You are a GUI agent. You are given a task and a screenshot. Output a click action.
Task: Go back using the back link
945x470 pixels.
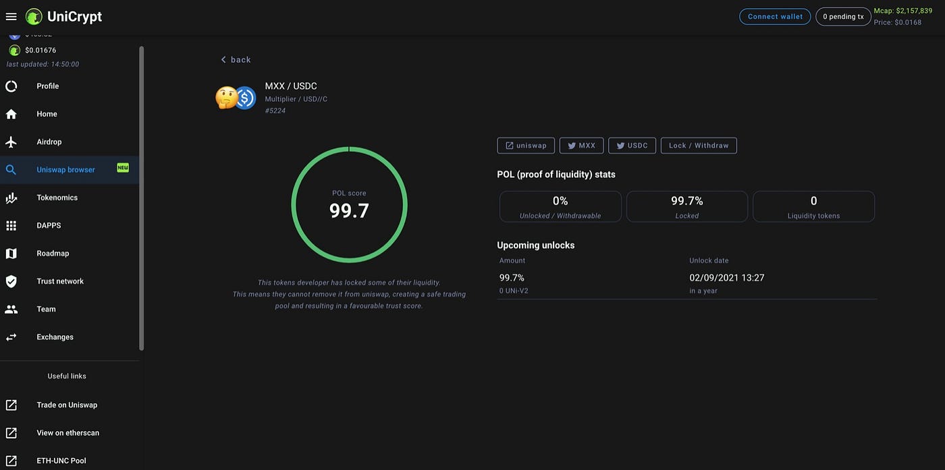[x=236, y=59]
